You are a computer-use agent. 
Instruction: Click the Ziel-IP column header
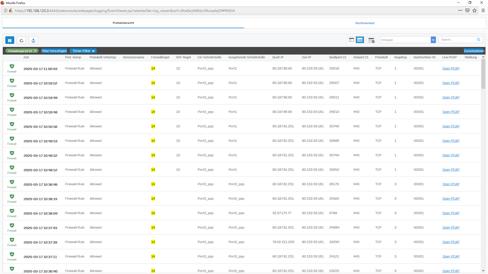306,57
